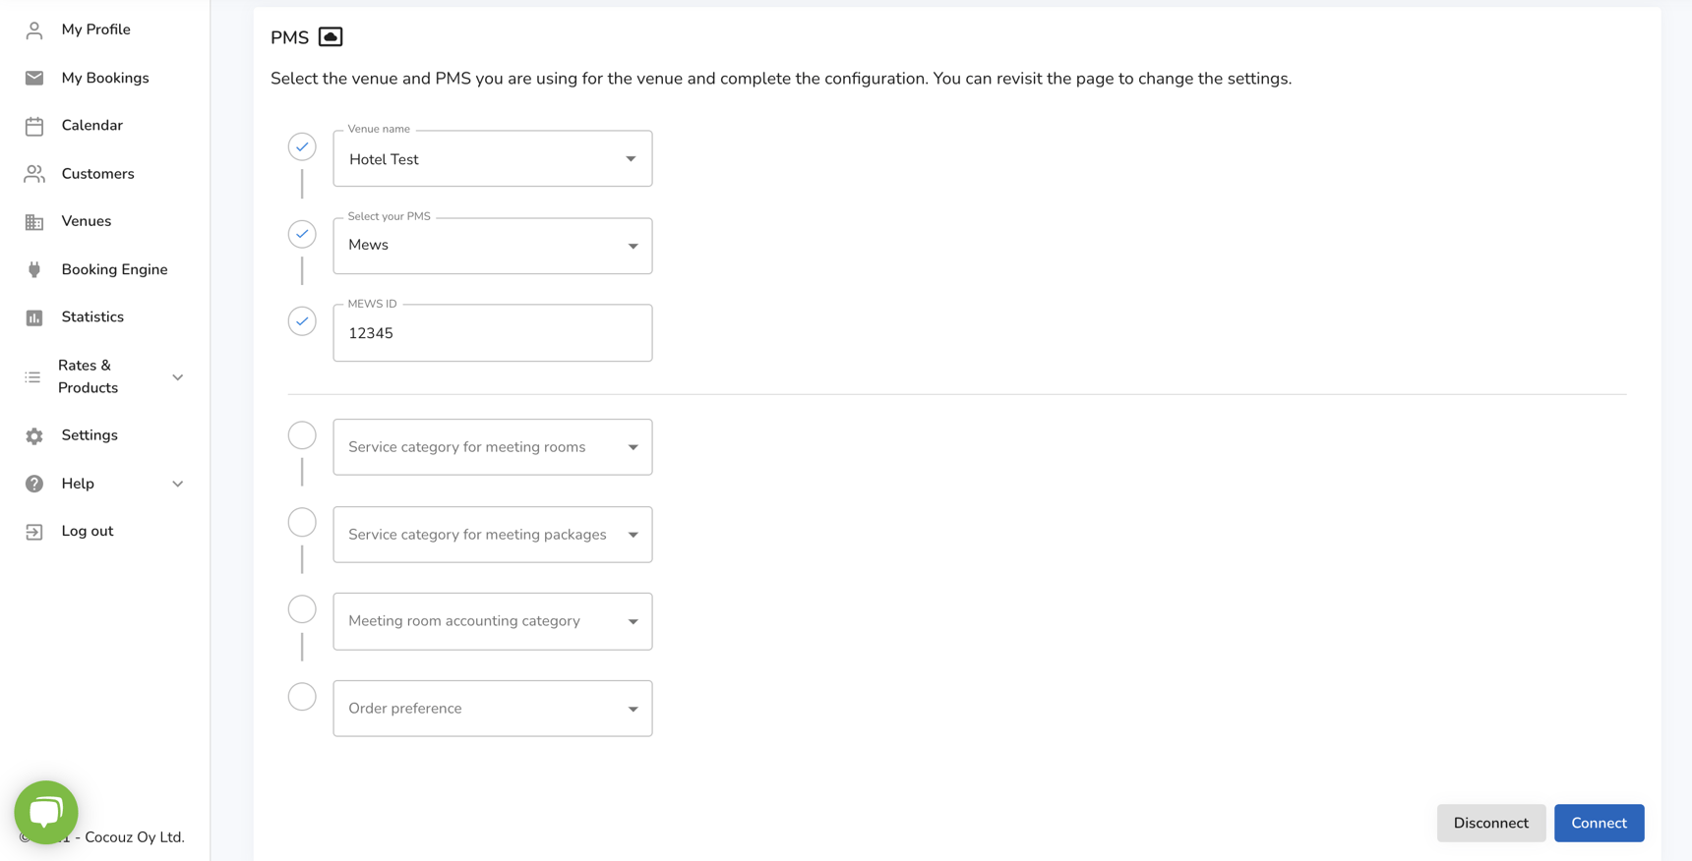This screenshot has height=861, width=1692.
Task: Click the My Bookings envelope icon
Action: click(x=34, y=78)
